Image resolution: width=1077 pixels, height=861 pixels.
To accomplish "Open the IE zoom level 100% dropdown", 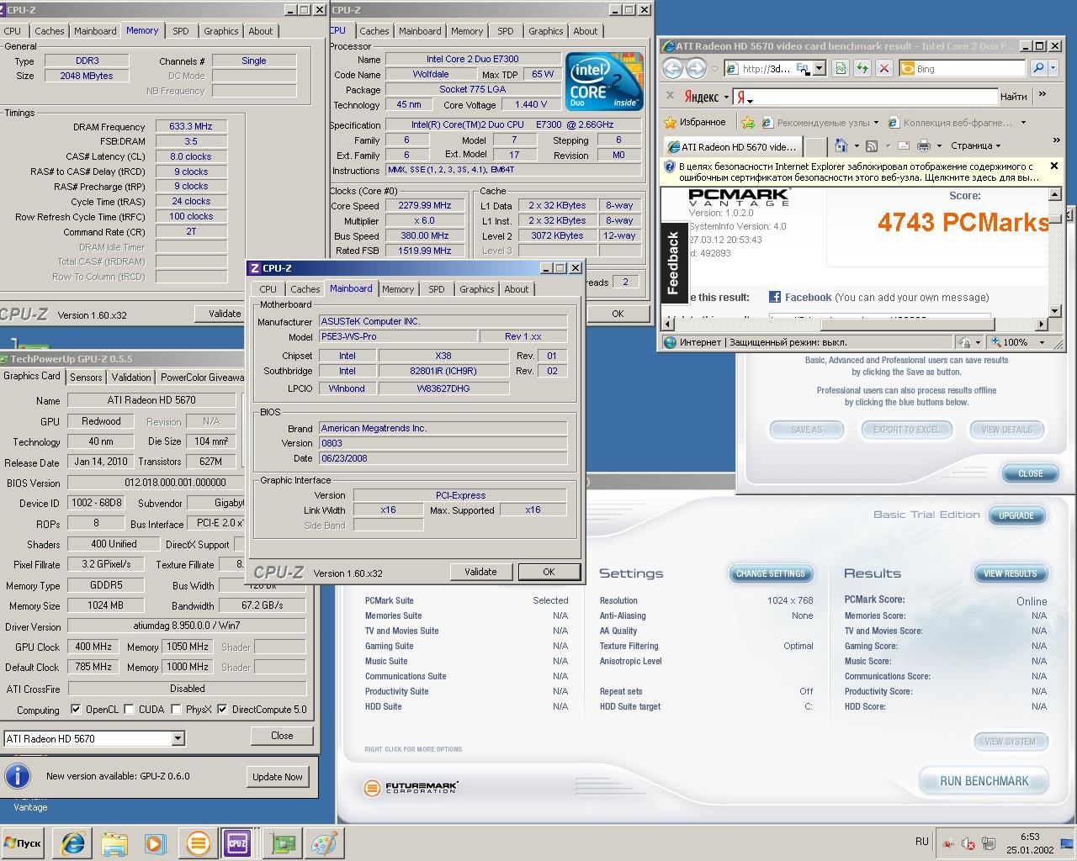I will coord(1042,342).
